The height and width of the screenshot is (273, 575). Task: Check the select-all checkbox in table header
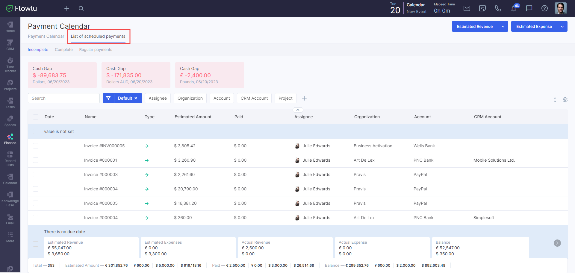pyautogui.click(x=36, y=117)
